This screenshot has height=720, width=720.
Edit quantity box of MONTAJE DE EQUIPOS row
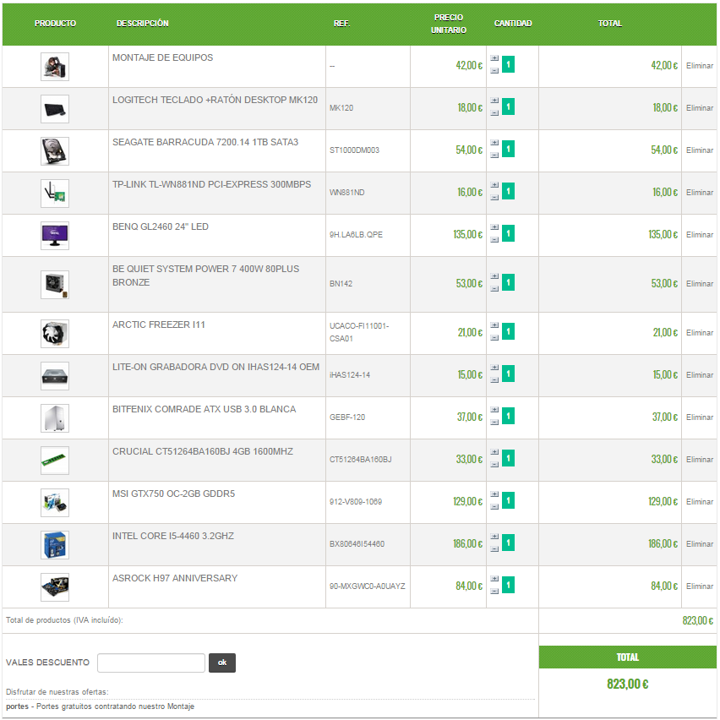click(508, 64)
